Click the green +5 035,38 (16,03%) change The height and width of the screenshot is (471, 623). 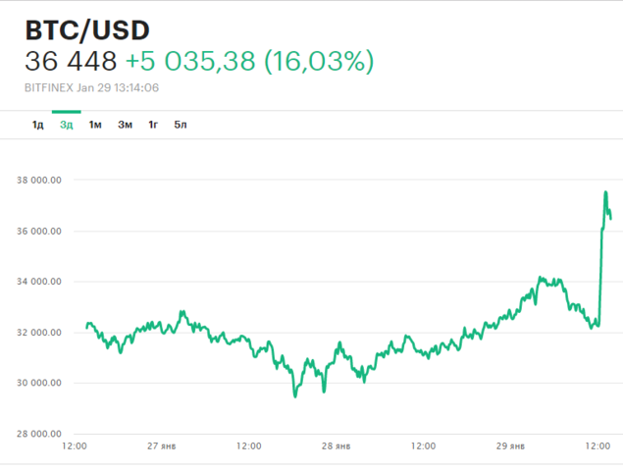click(249, 62)
